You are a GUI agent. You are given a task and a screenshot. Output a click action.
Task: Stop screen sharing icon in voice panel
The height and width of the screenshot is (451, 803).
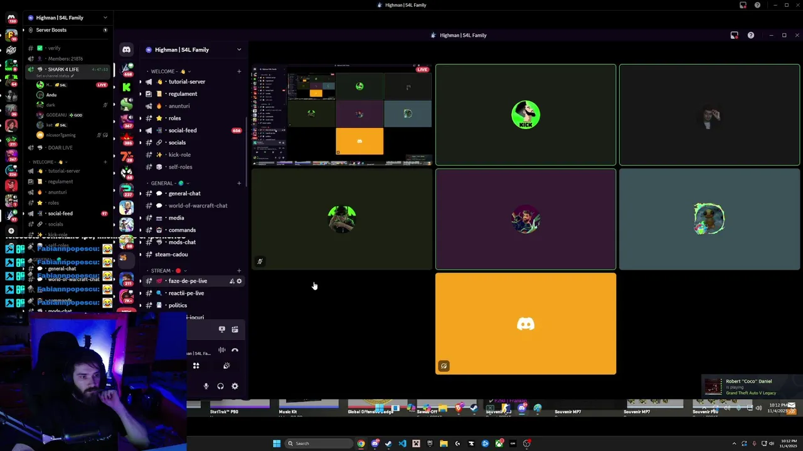click(221, 329)
